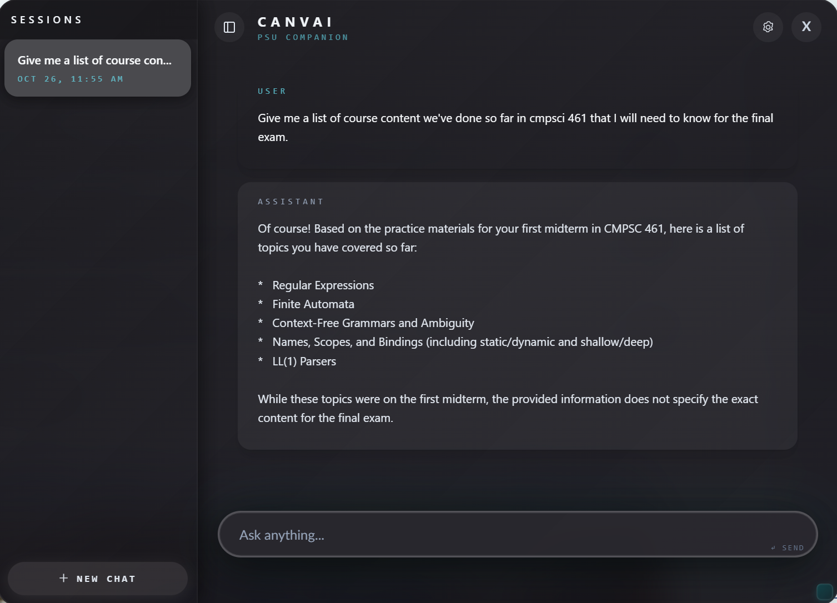Click the 'Context-Free Grammars and Ambiguity' line
The image size is (837, 603).
click(373, 323)
